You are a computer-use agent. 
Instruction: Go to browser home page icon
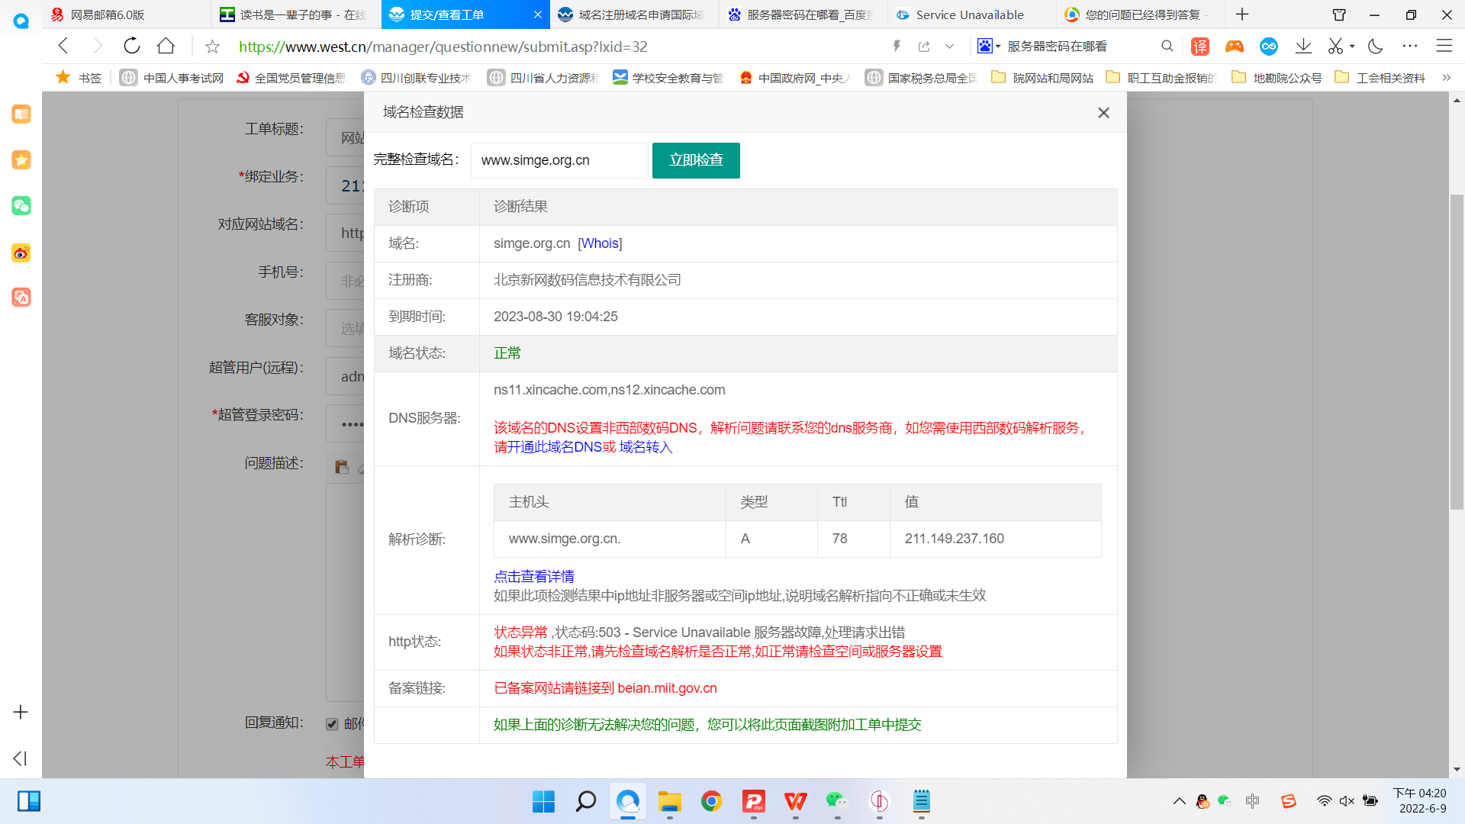(166, 47)
